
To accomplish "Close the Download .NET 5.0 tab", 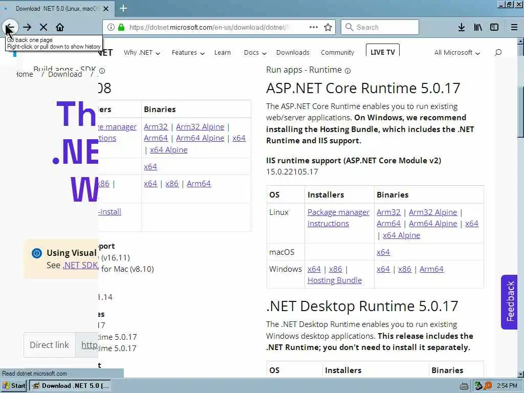I will click(106, 9).
